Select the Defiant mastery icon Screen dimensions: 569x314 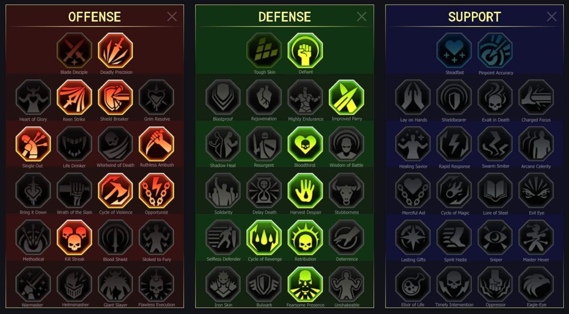(x=305, y=50)
